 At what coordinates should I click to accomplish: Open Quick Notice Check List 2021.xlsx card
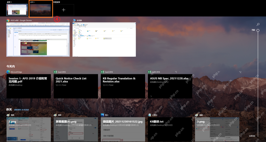pyautogui.click(x=76, y=86)
